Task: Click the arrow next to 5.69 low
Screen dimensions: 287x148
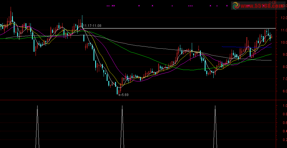Action: pos(120,95)
